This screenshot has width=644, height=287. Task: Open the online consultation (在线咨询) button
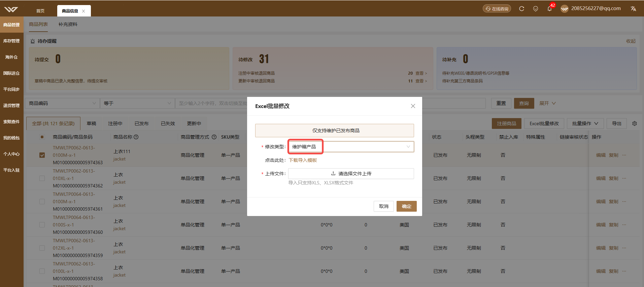point(497,9)
